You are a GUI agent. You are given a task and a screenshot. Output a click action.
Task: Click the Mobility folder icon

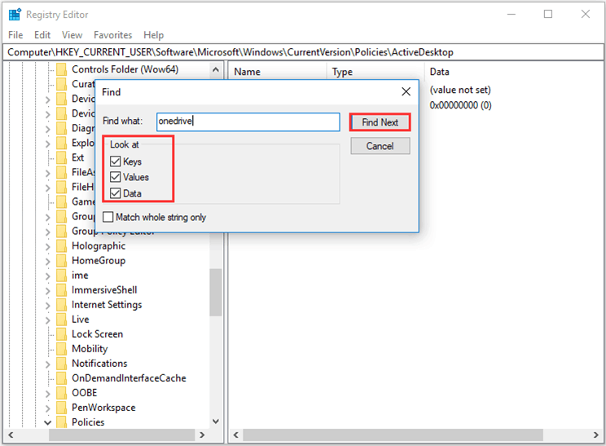(x=61, y=349)
